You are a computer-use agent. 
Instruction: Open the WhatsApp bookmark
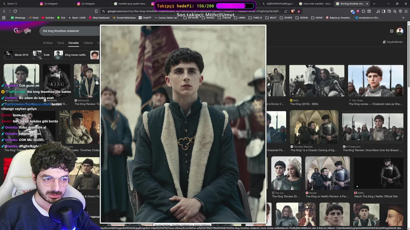18,18
